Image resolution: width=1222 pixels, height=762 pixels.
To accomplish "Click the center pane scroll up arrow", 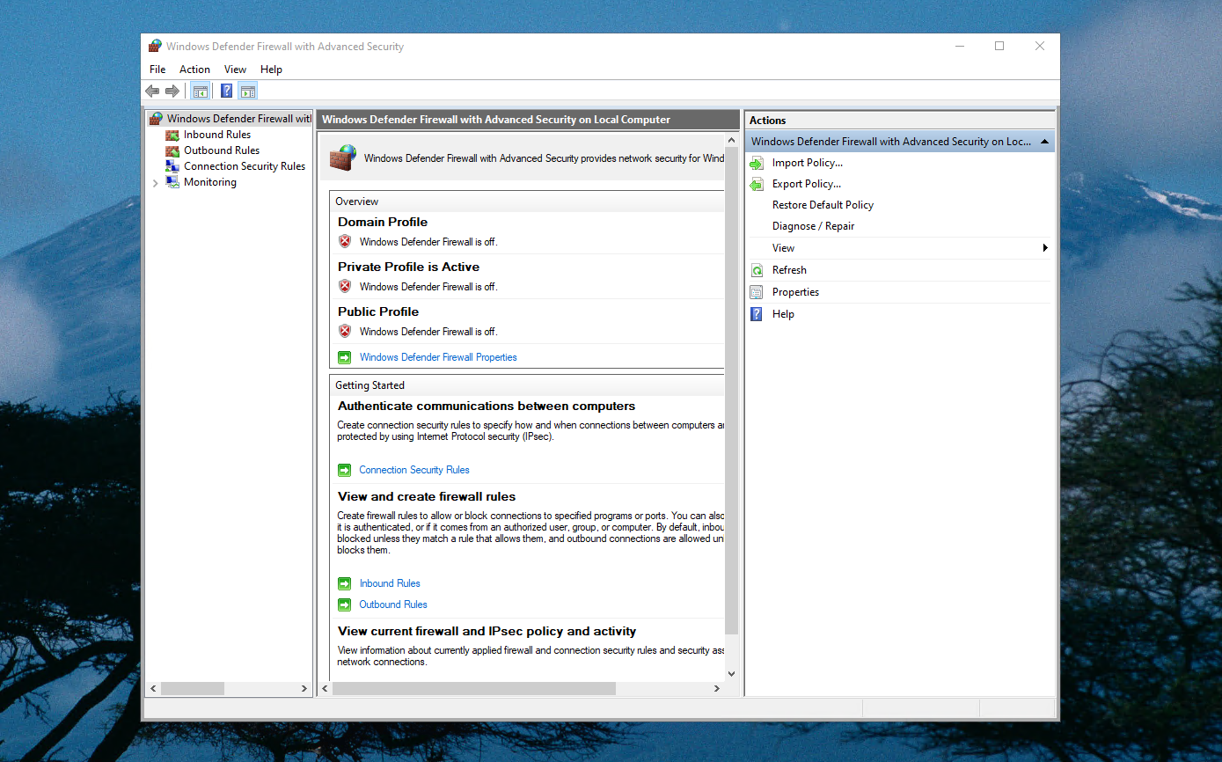I will (731, 140).
